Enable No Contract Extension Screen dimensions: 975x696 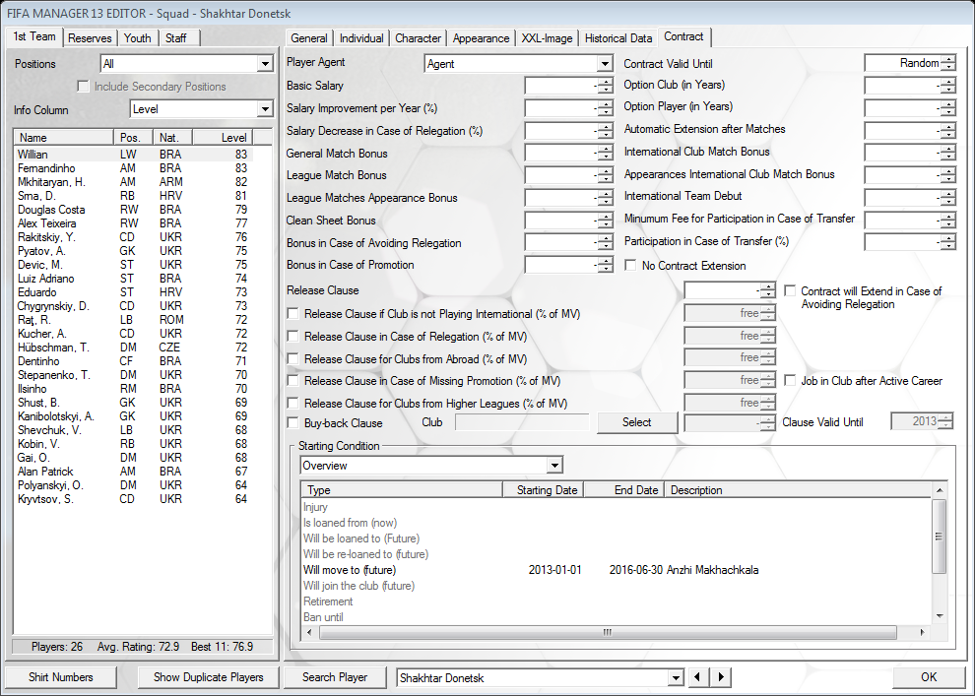tap(630, 266)
